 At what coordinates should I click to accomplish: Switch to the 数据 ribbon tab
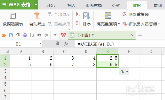click(137, 5)
